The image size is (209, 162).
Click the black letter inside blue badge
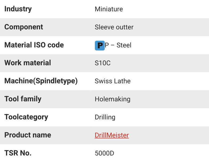pyautogui.click(x=100, y=45)
